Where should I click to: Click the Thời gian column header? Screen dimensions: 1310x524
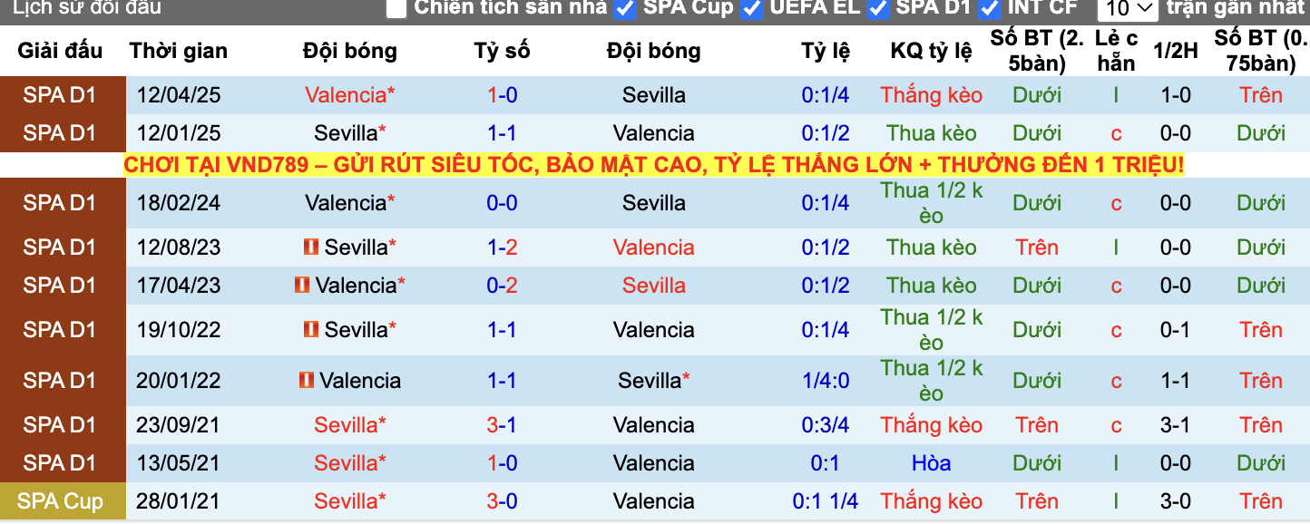point(178,51)
